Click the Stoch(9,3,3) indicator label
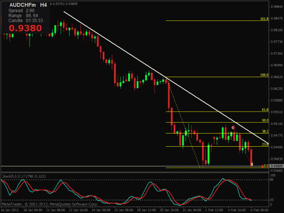The height and width of the screenshot is (213, 284). coord(24,176)
